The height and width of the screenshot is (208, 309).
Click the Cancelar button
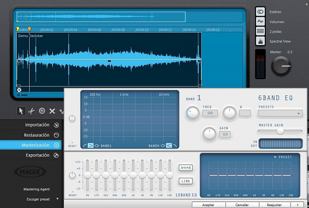pyautogui.click(x=242, y=205)
